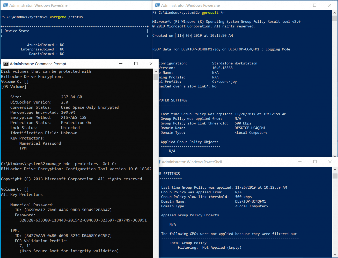Click the scrollbar thumb in Command Prompt
Screen dimensions: 338x258
156,77
